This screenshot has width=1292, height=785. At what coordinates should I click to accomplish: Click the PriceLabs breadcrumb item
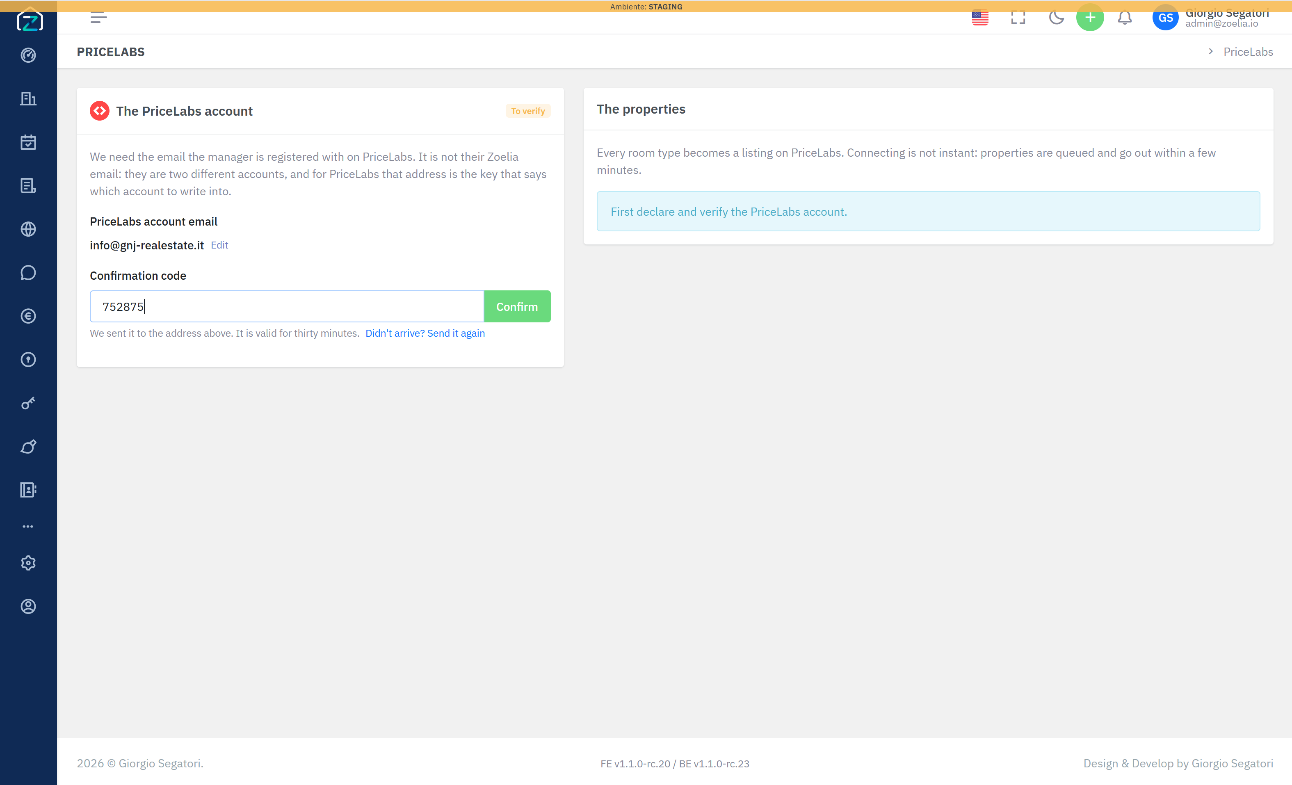1248,51
